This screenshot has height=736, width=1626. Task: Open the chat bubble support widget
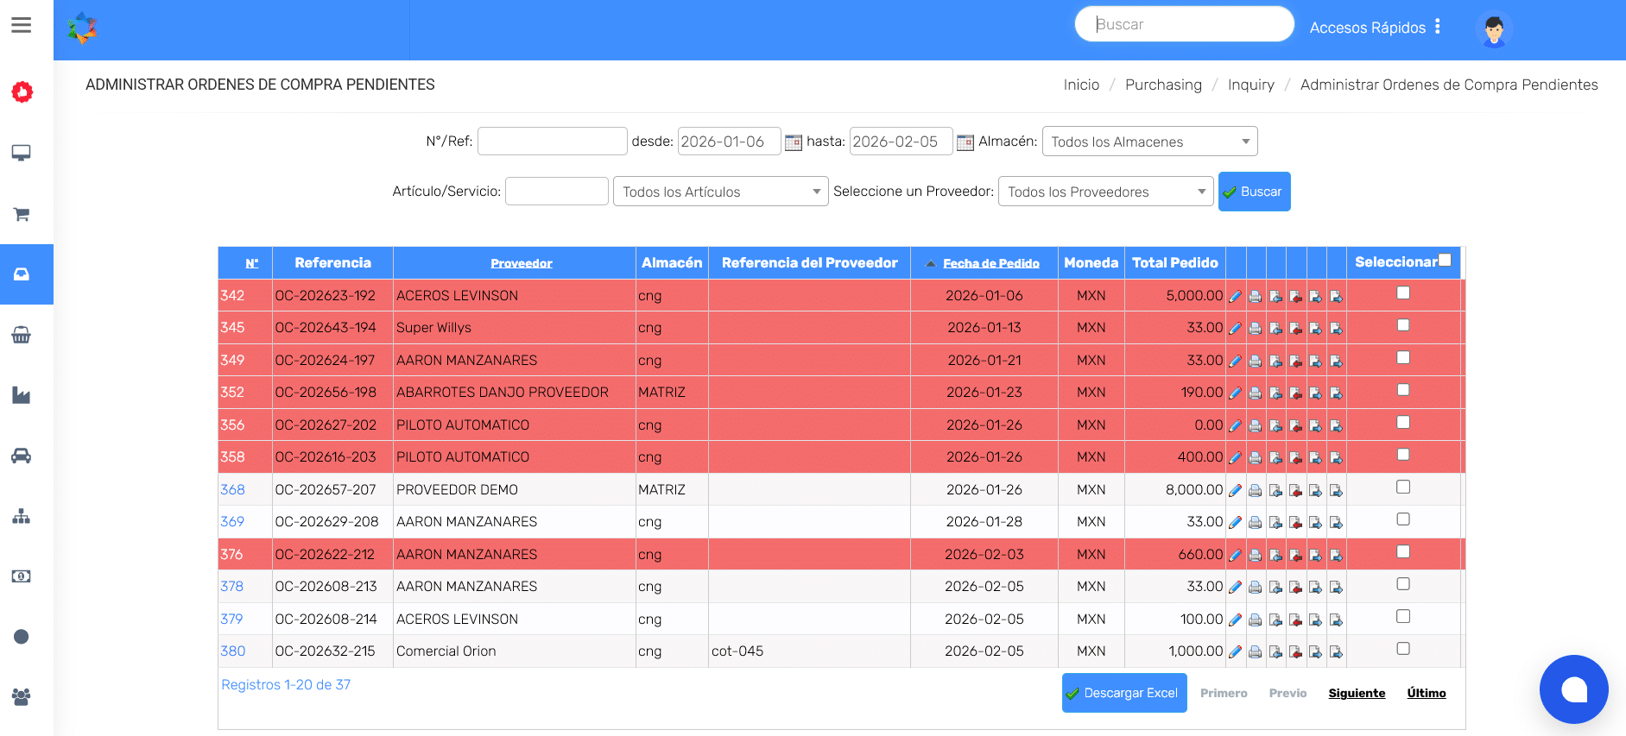coord(1573,689)
